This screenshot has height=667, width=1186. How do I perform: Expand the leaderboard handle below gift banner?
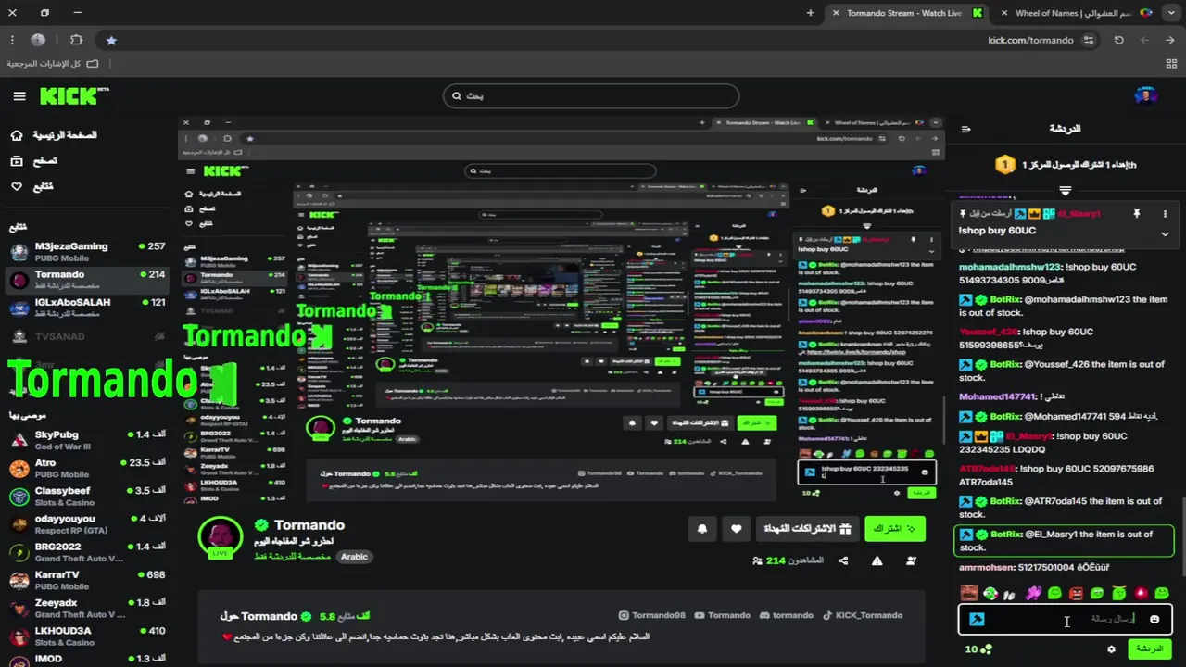[1065, 191]
